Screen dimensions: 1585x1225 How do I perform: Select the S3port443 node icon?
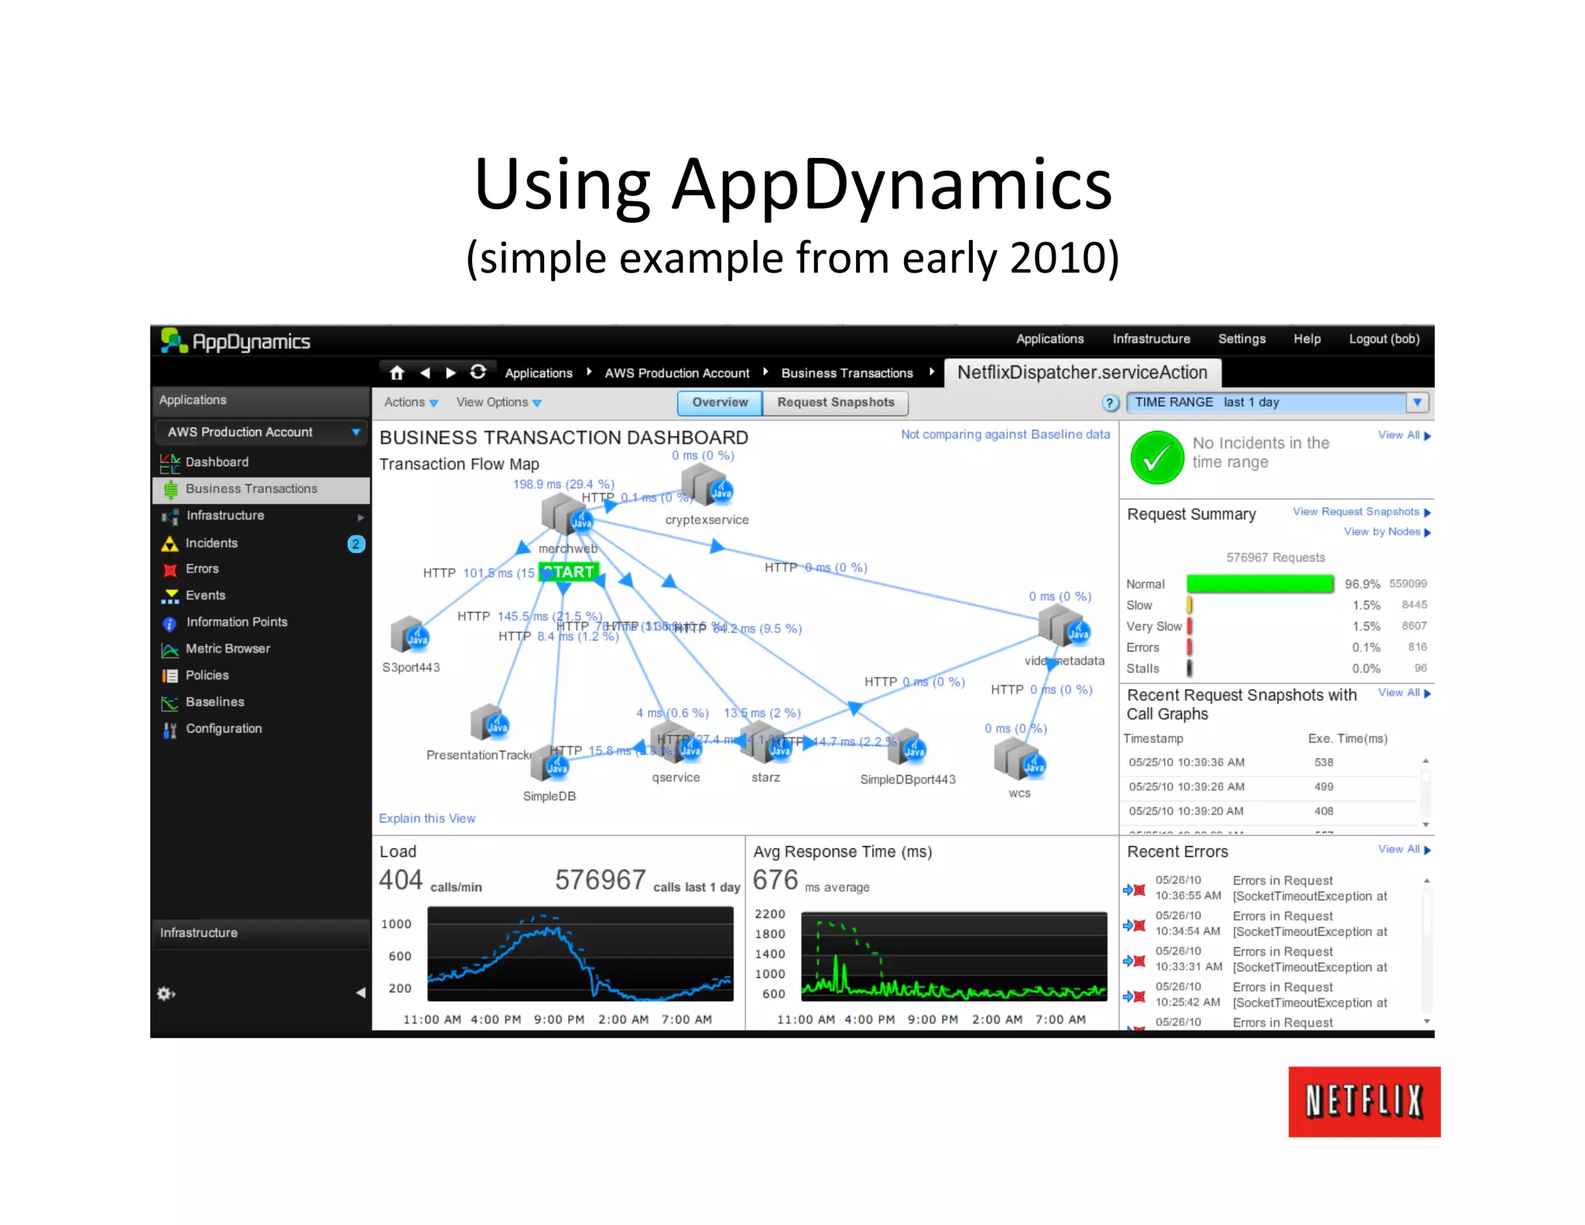[x=409, y=635]
